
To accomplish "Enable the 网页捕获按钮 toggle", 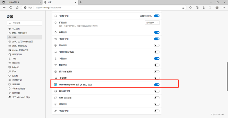I will [157, 91].
